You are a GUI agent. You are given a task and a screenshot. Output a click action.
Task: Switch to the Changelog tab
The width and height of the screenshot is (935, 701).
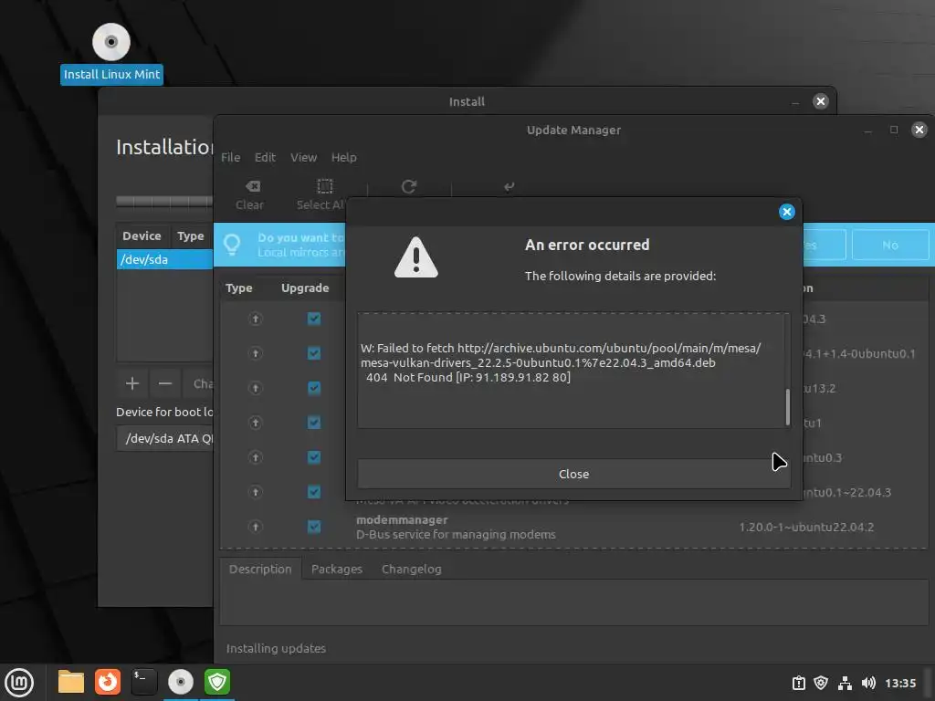[412, 570]
